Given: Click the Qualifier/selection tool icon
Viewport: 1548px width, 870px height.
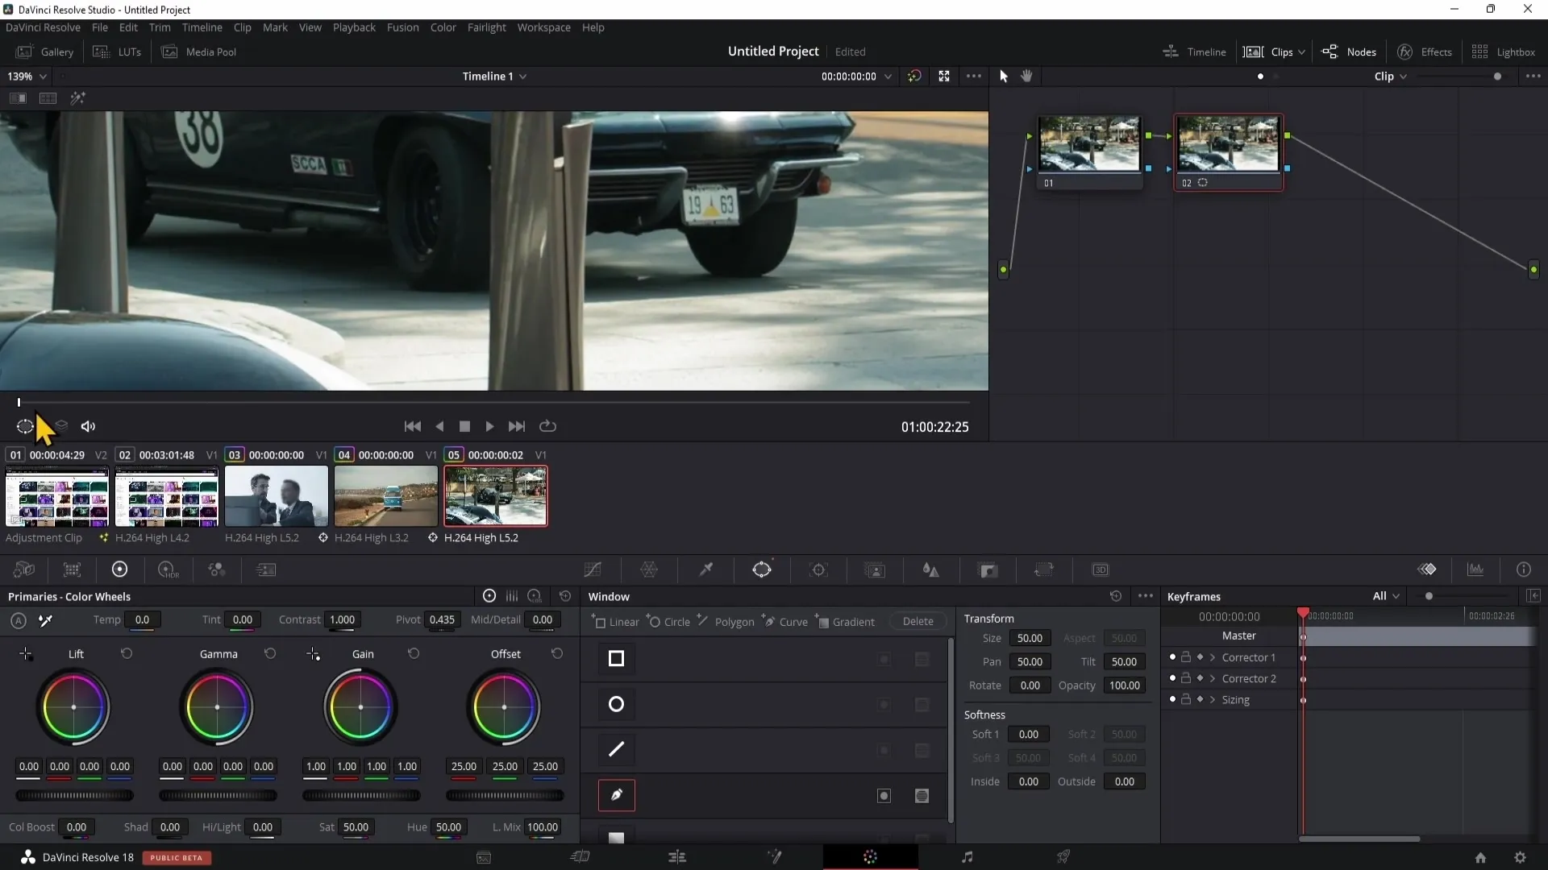Looking at the screenshot, I should [705, 570].
